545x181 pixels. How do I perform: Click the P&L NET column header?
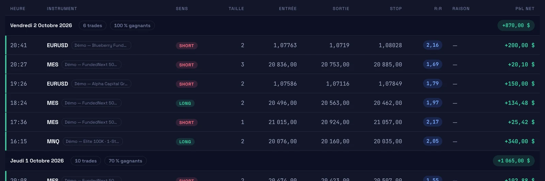click(525, 8)
